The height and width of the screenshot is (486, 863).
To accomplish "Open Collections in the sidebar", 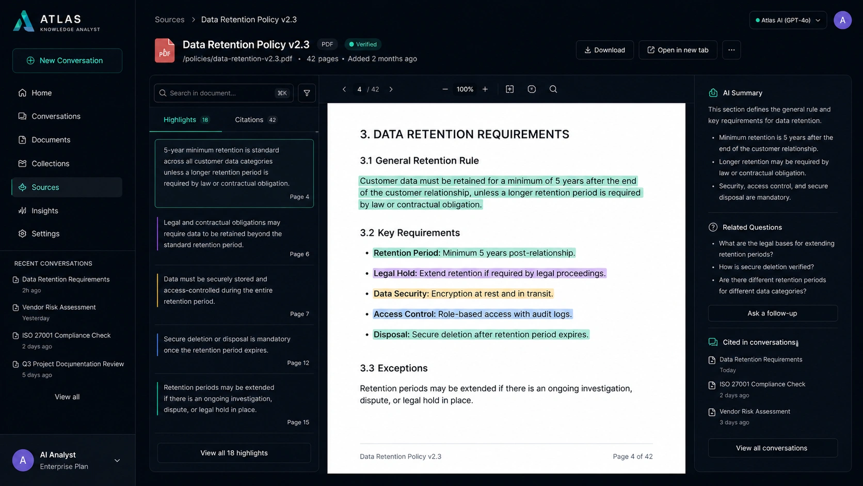I will click(67, 164).
